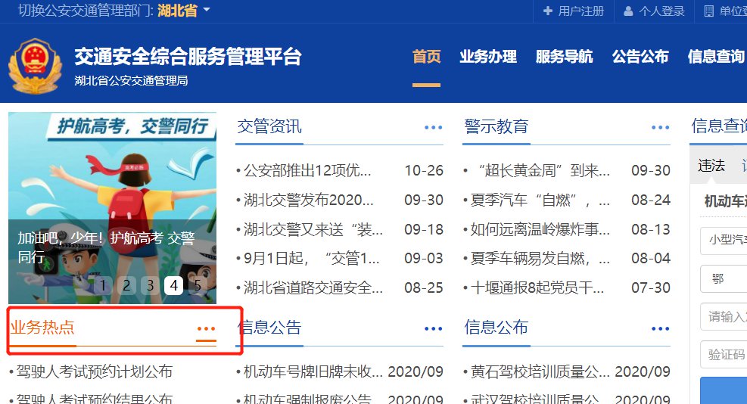Select the 首页 navigation tab
747x404 pixels.
click(x=426, y=57)
